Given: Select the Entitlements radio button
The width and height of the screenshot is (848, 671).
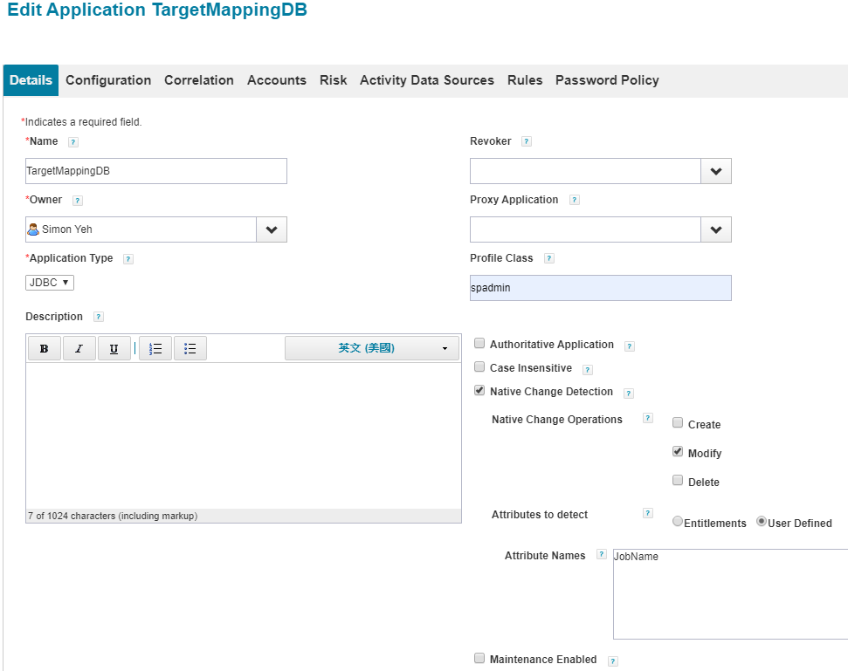Looking at the screenshot, I should point(678,522).
